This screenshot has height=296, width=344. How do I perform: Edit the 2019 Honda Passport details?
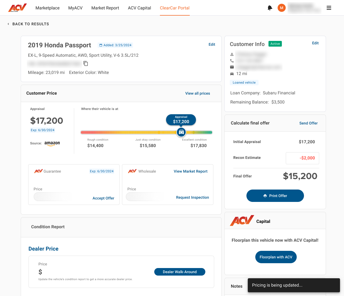(x=212, y=44)
